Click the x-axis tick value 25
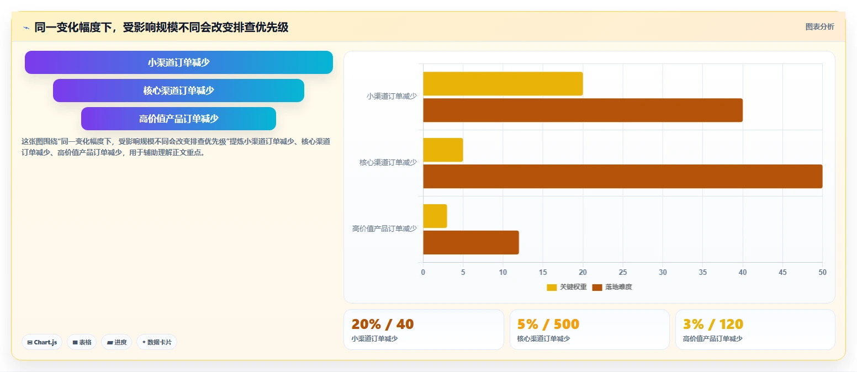 [623, 272]
